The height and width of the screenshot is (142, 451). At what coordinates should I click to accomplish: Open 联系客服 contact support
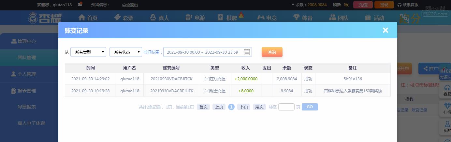click(x=408, y=5)
